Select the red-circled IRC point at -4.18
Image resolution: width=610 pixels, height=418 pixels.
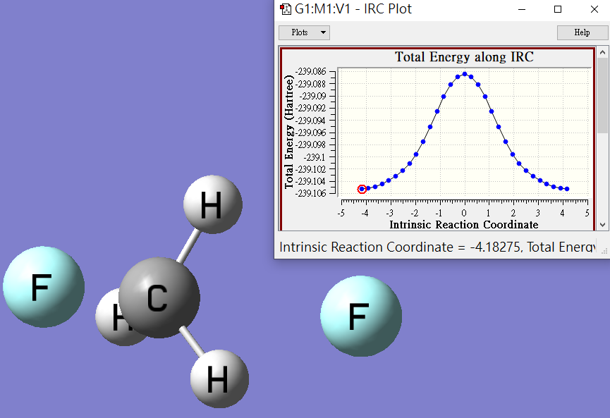point(362,189)
